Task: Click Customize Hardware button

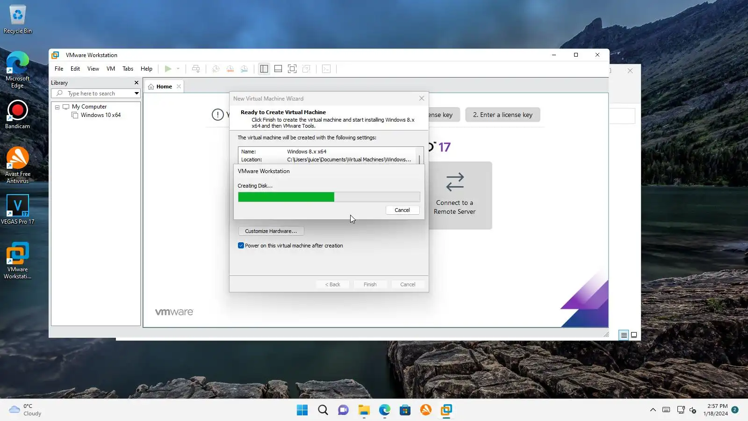Action: 271,231
